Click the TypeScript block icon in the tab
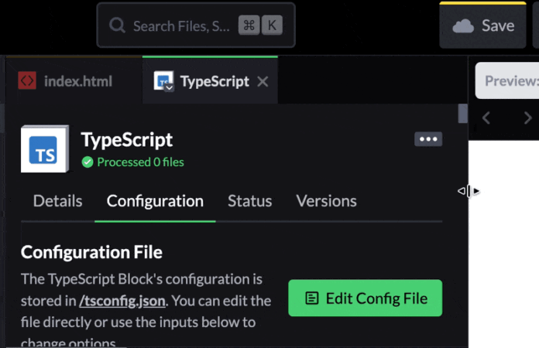The width and height of the screenshot is (539, 348). pyautogui.click(x=163, y=81)
